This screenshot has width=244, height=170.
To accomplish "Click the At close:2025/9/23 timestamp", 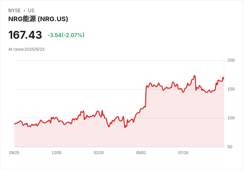I will coord(26,49).
